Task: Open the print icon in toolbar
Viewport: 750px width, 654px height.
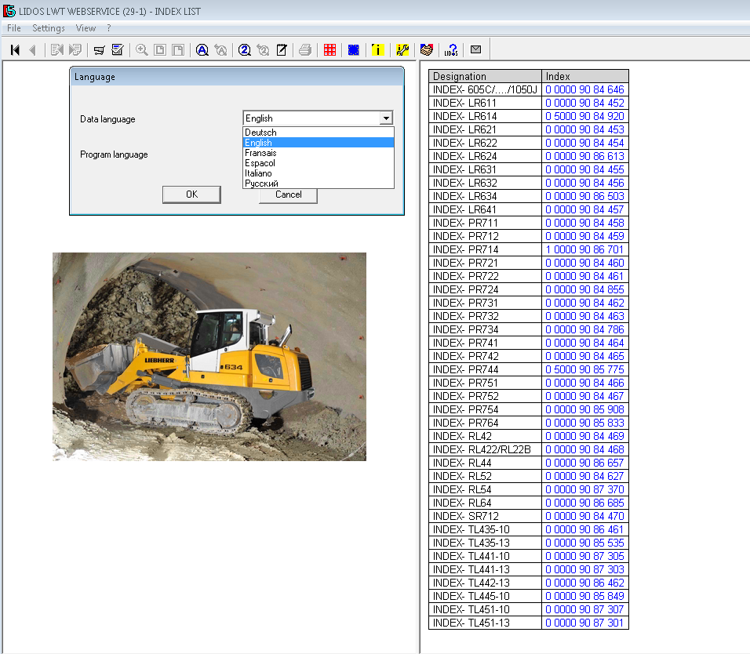Action: (x=304, y=49)
